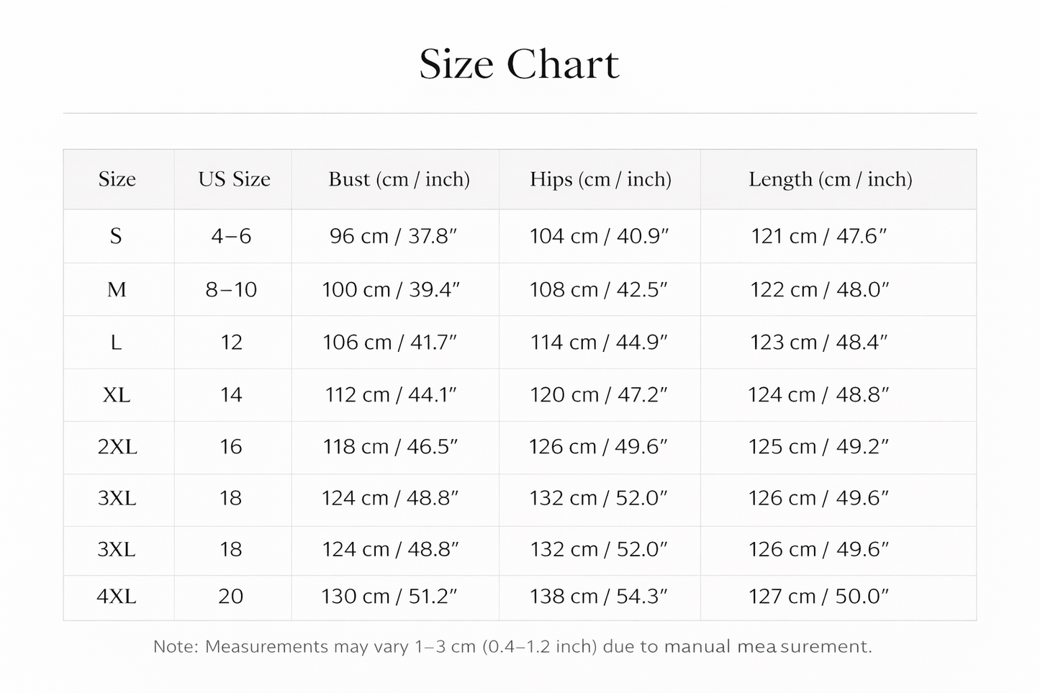This screenshot has width=1040, height=693.
Task: Click the Hips (cm / inch) header
Action: [x=600, y=179]
